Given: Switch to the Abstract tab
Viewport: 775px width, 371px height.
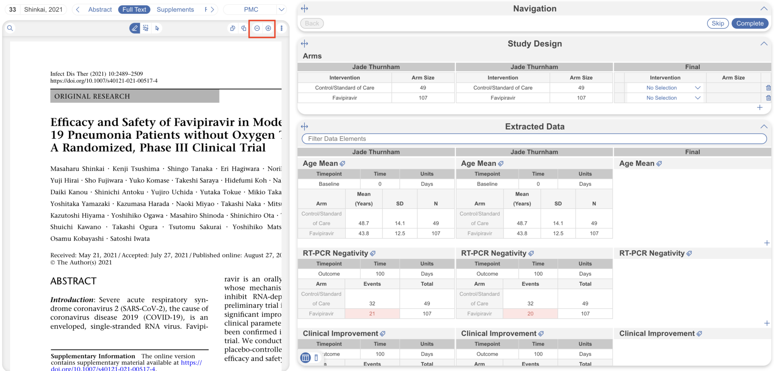Looking at the screenshot, I should 100,9.
